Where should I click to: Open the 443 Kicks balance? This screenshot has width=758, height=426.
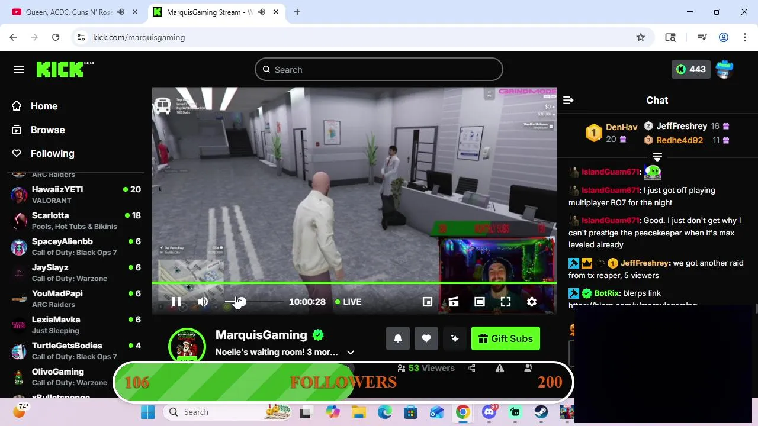click(691, 69)
